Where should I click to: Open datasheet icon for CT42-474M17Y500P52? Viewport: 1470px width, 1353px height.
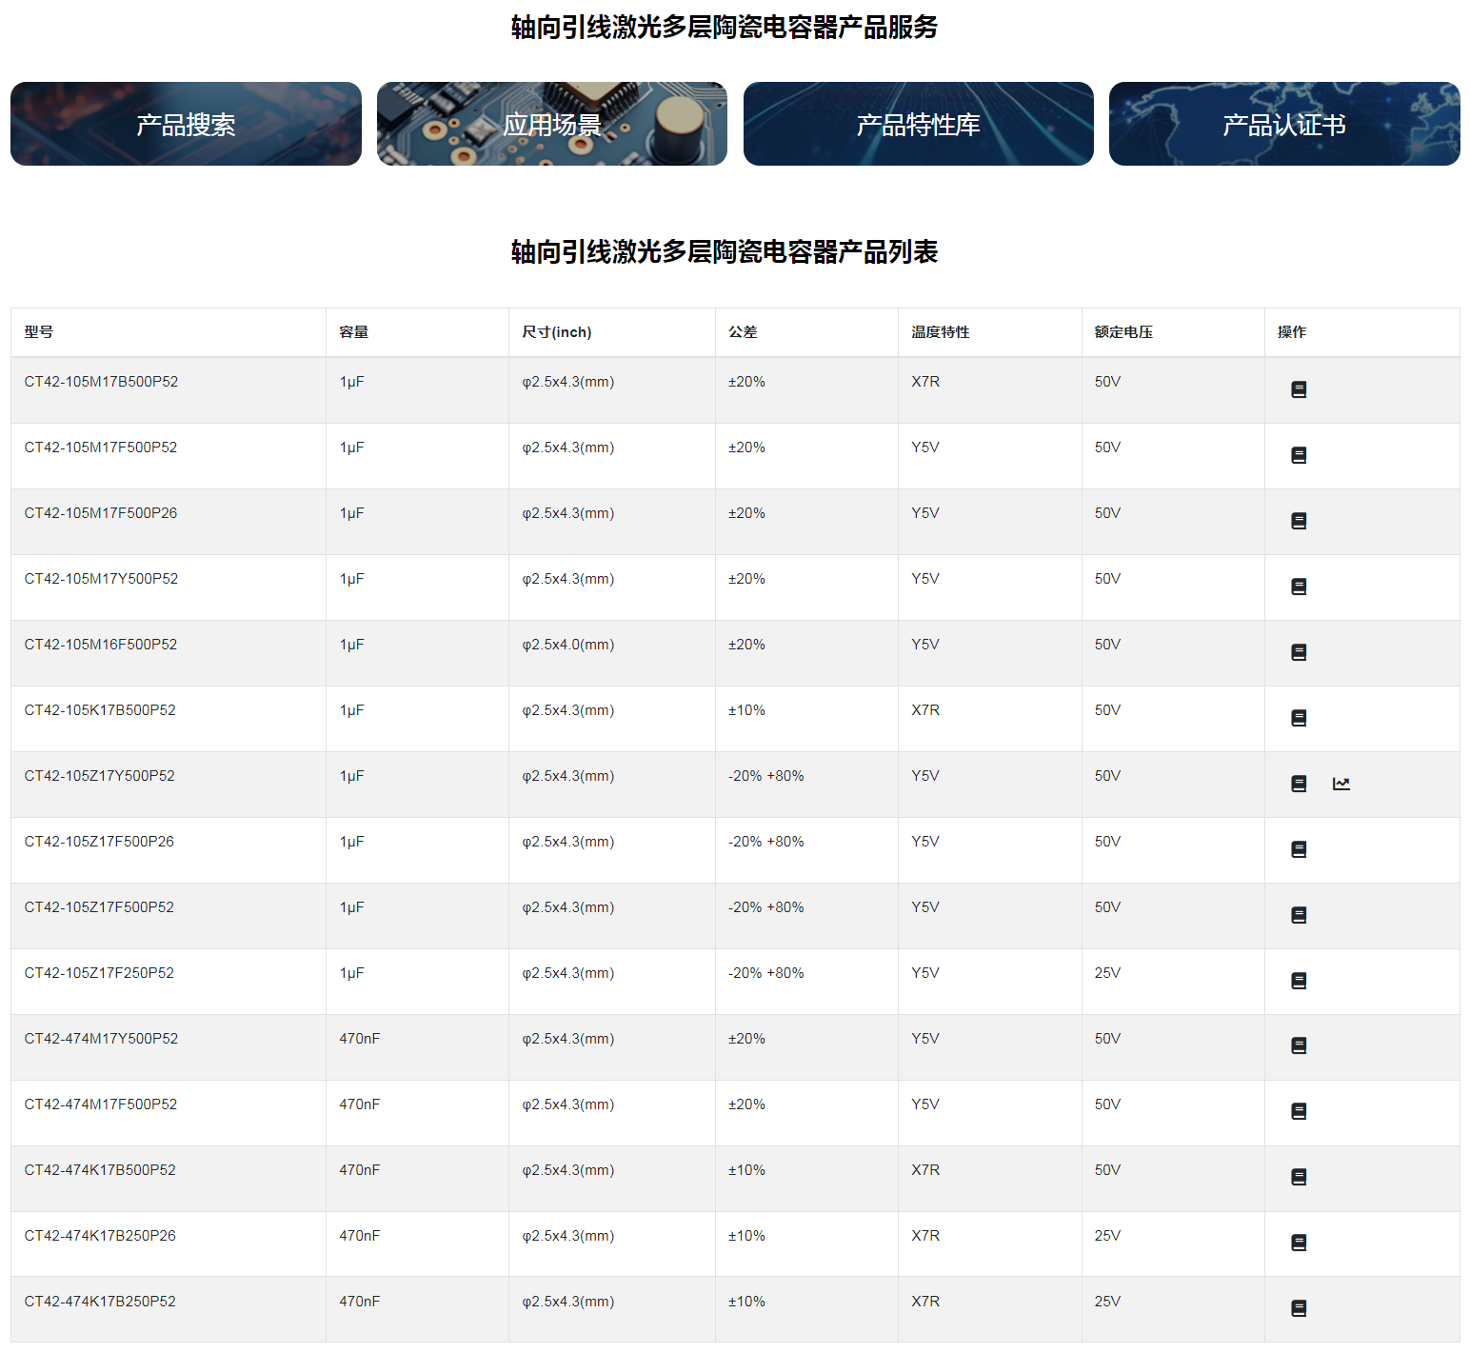pos(1299,1045)
